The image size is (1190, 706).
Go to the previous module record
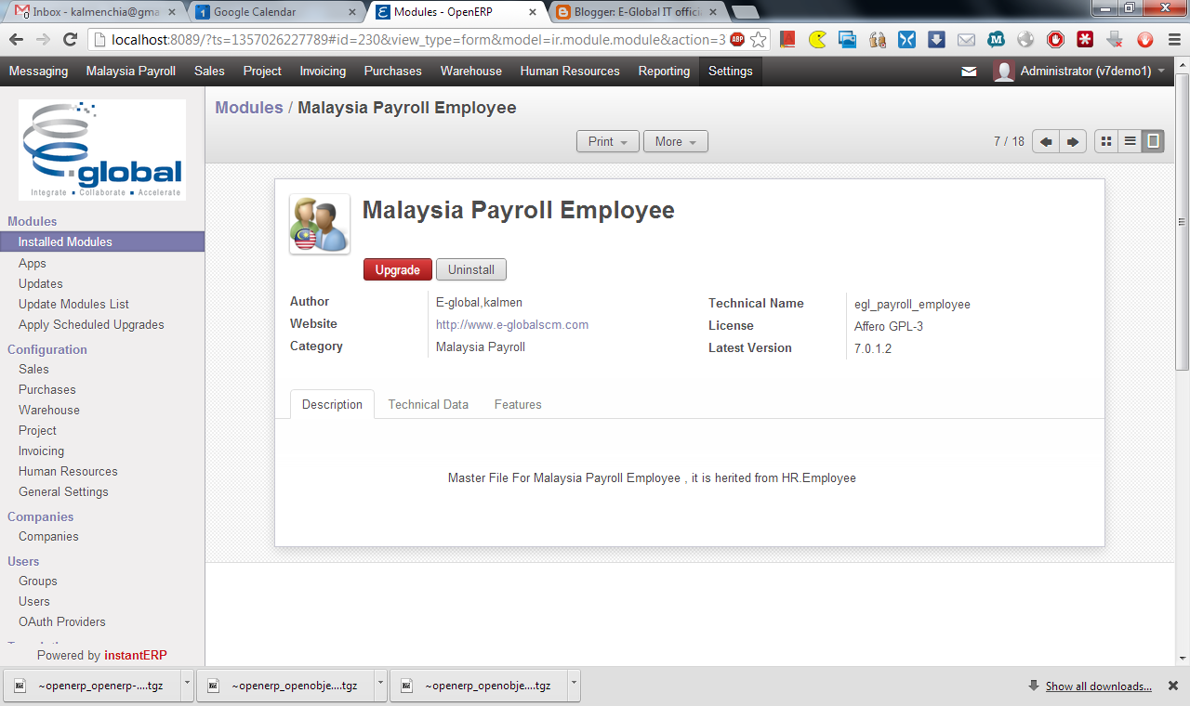(x=1046, y=141)
